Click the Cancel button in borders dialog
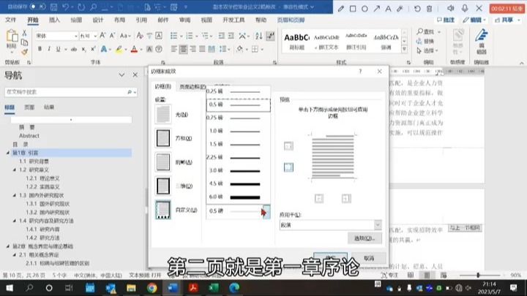The height and width of the screenshot is (296, 527). coord(369,258)
